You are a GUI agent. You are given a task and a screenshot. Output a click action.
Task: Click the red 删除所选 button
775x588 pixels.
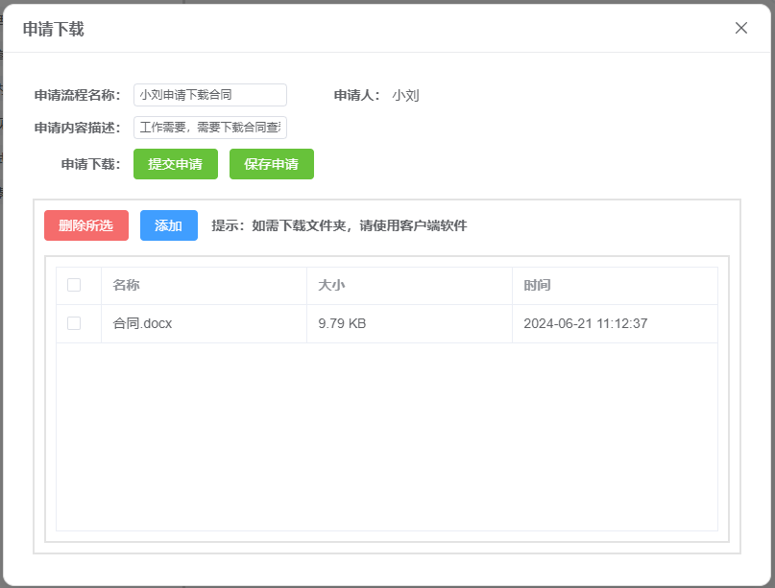[85, 225]
